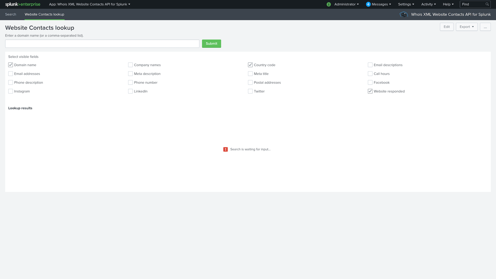Click the blue Messages count badge
Image resolution: width=496 pixels, height=279 pixels.
[x=368, y=4]
